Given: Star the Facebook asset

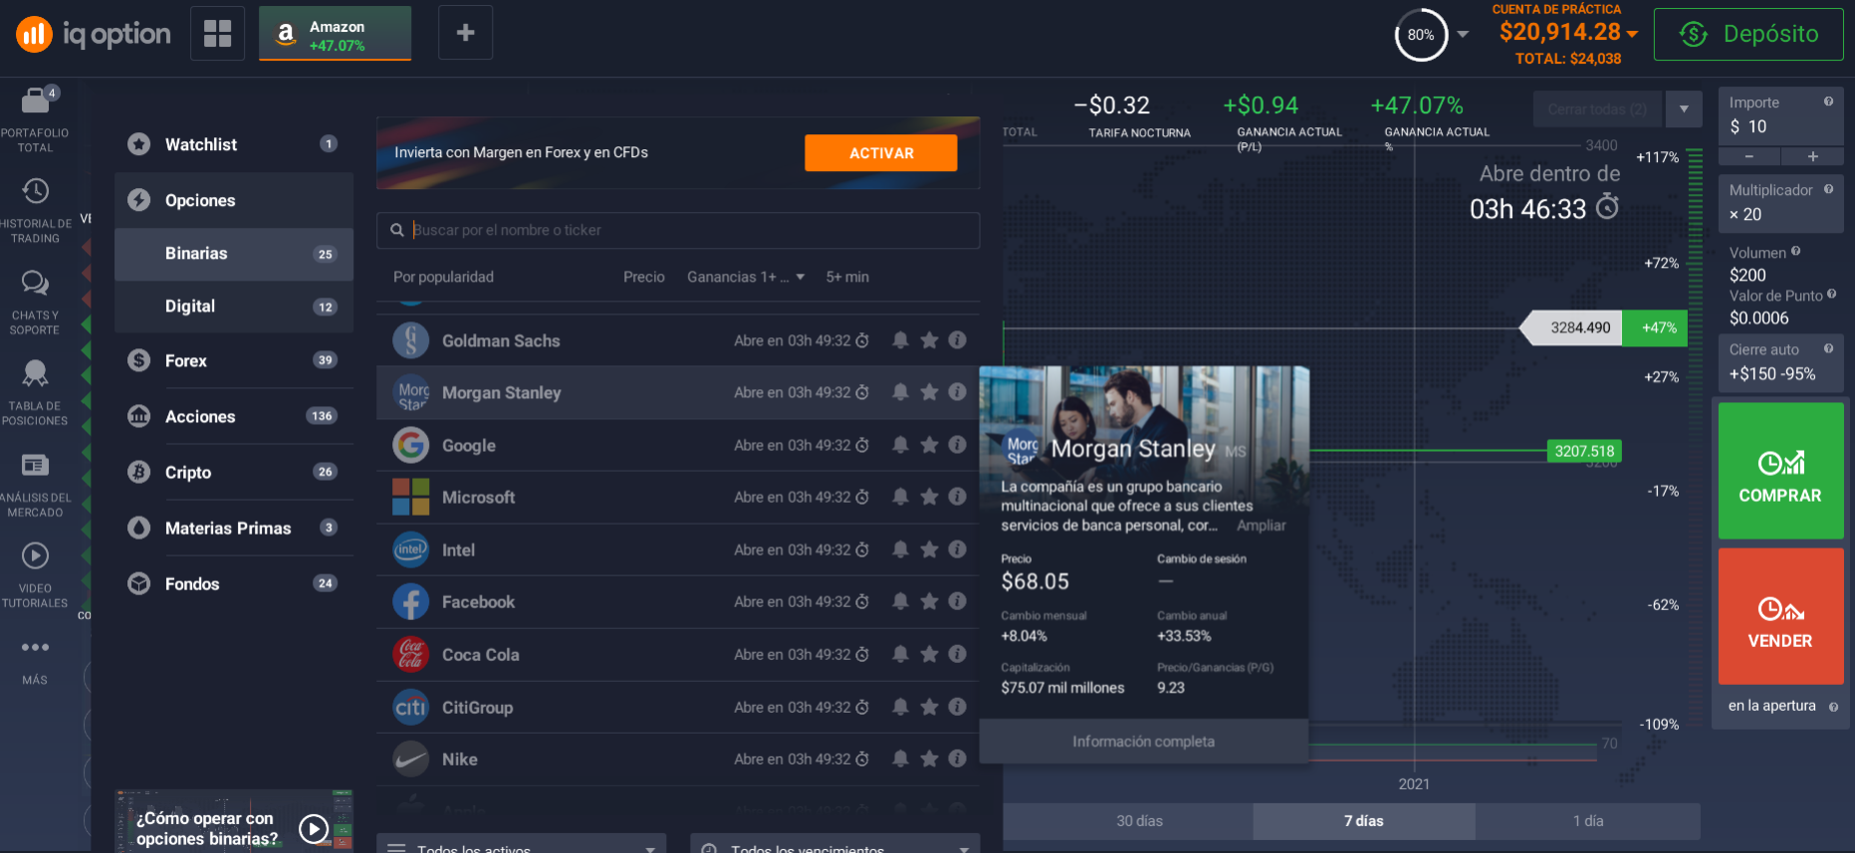Looking at the screenshot, I should click(x=929, y=601).
